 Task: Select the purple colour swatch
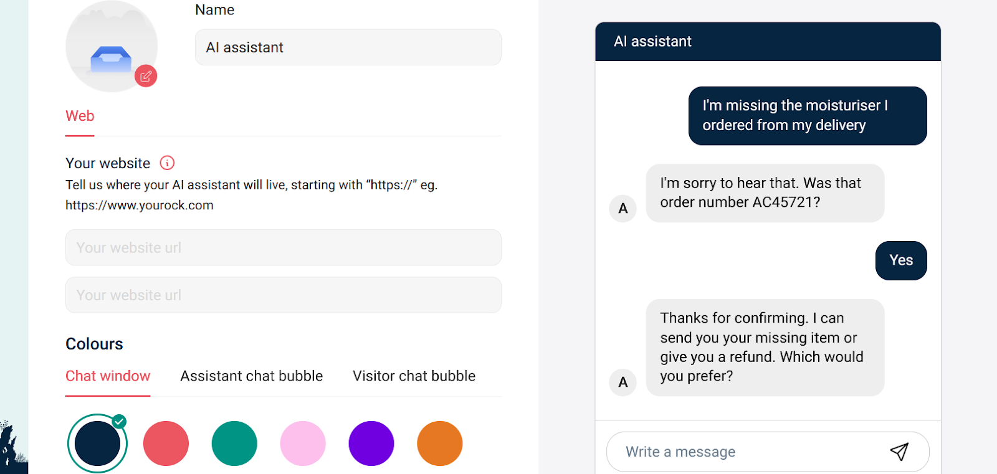(371, 443)
